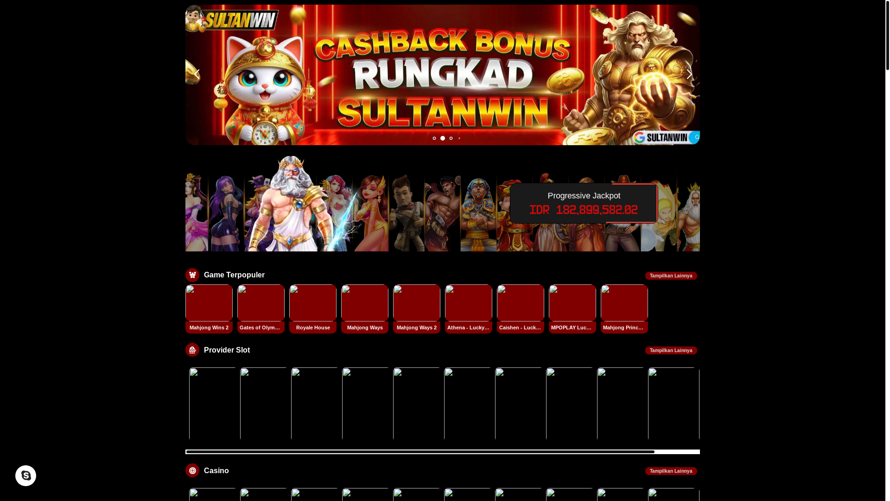Screen dimensions: 890x501
Task: Click the Casino heading text
Action: [x=216, y=471]
